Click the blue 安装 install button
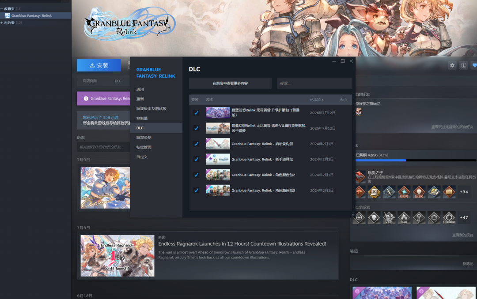This screenshot has width=477, height=299. [x=99, y=65]
